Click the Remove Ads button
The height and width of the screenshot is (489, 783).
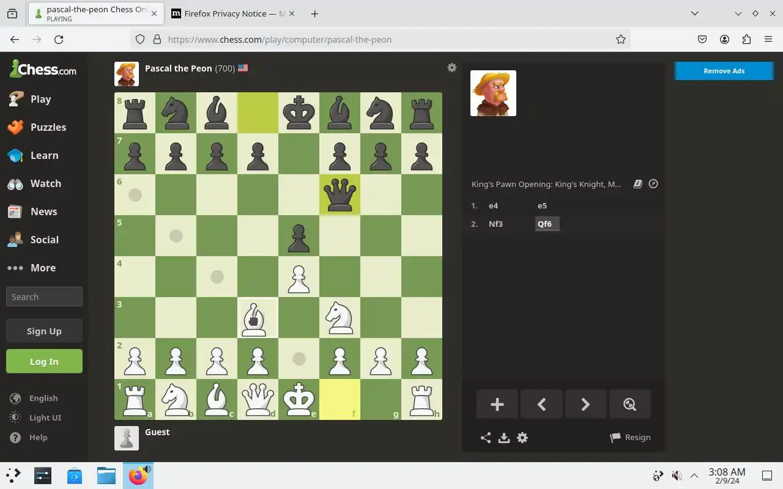pos(724,71)
